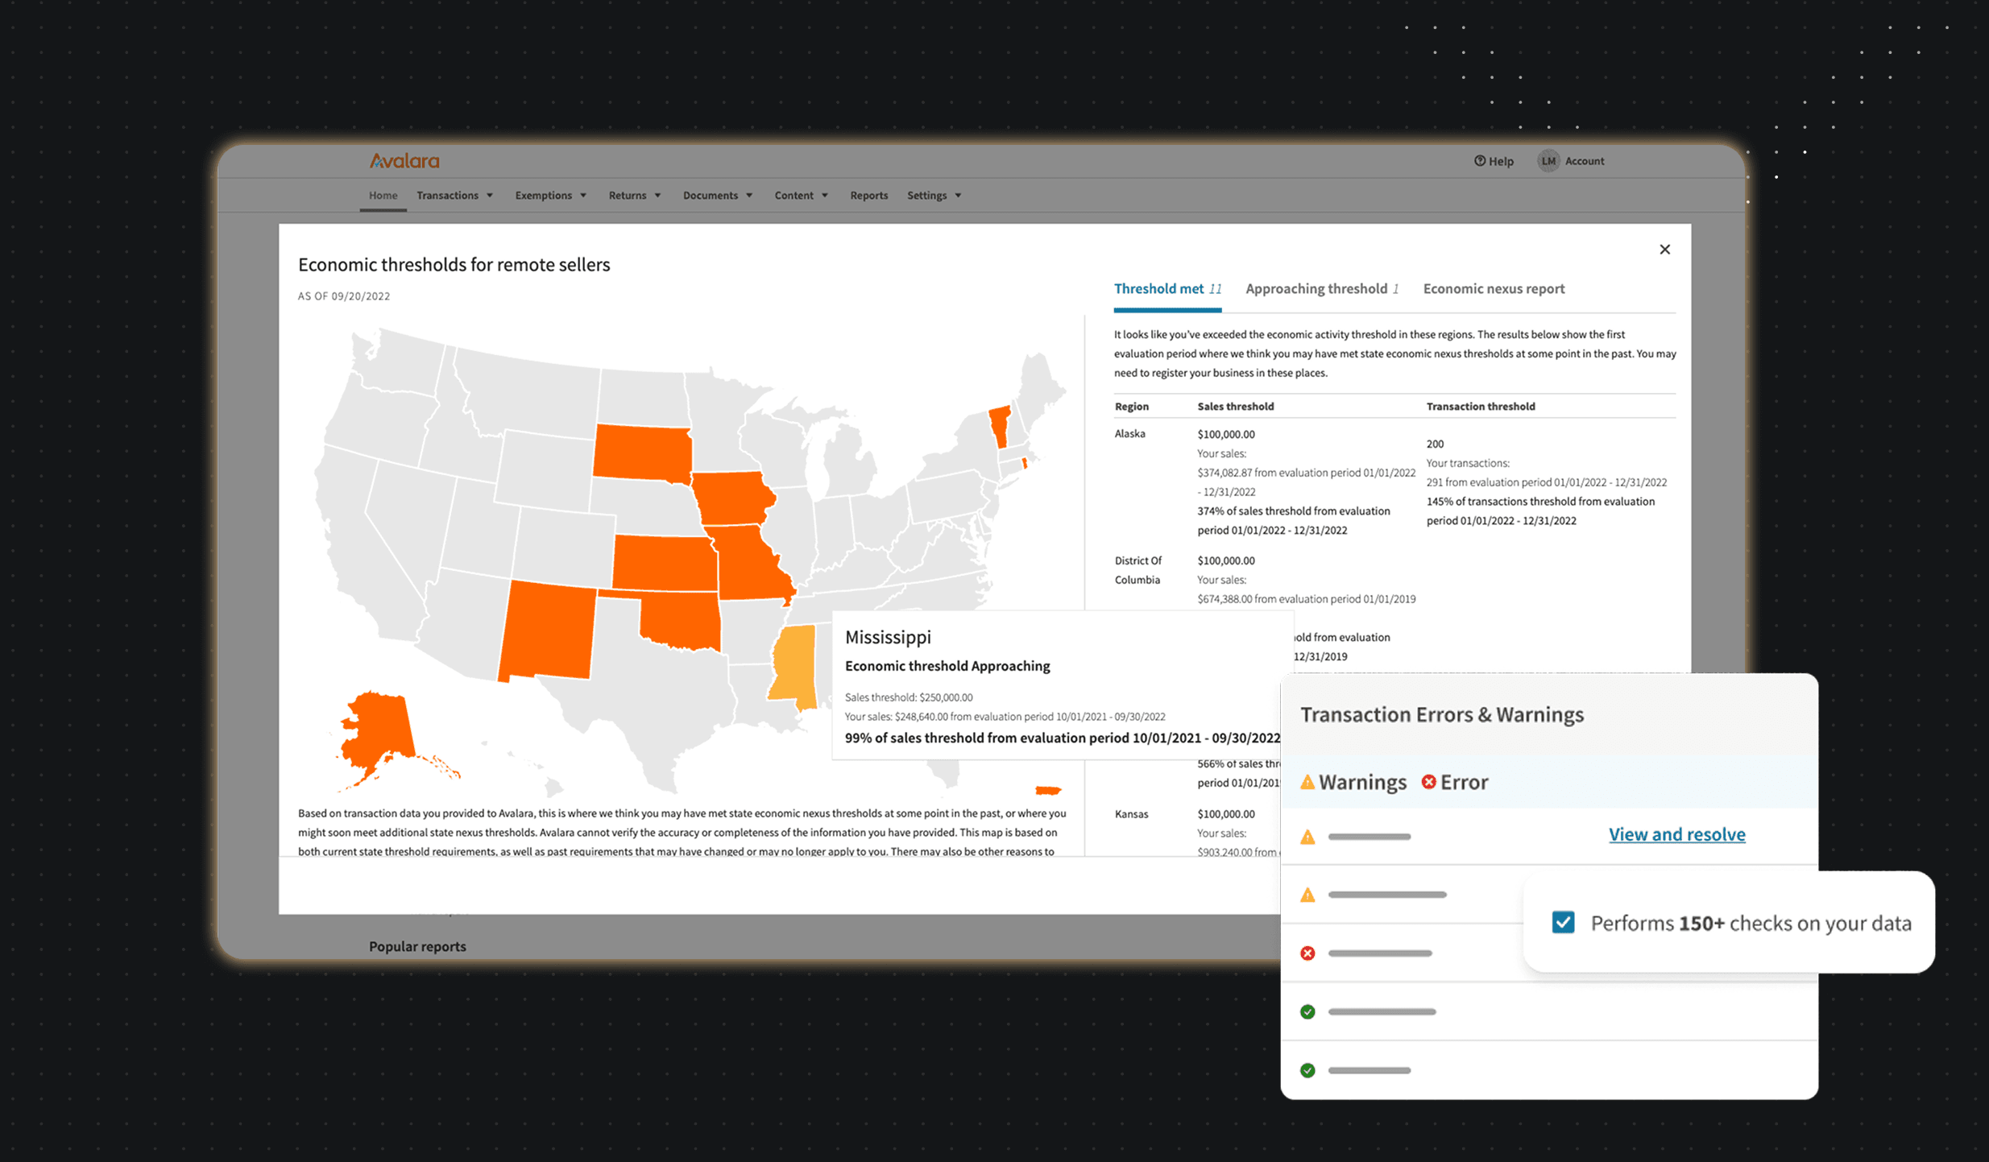This screenshot has height=1162, width=1989.
Task: Click the Error heading red icon
Action: click(1428, 782)
